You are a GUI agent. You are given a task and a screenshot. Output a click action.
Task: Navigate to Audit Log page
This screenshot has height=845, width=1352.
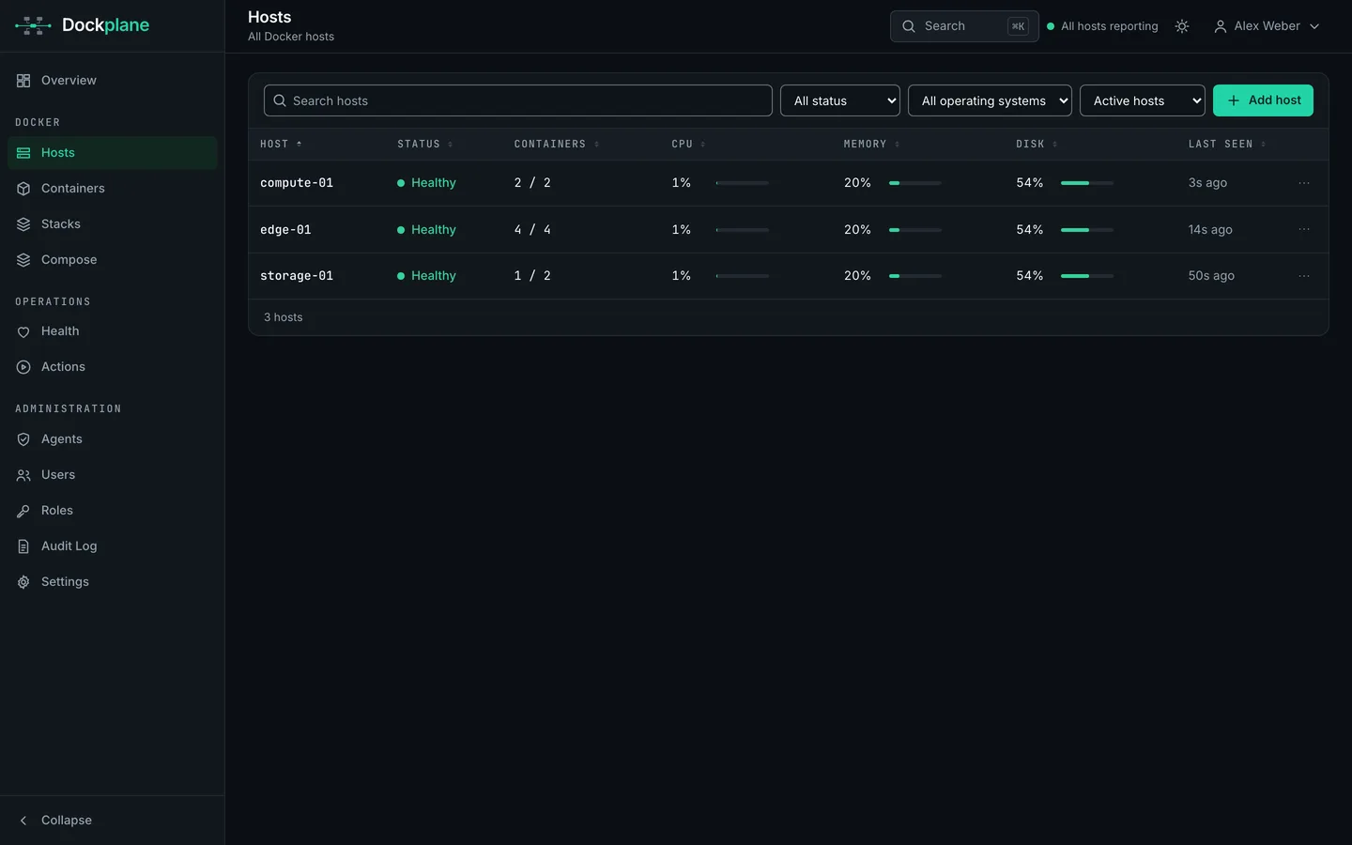(x=113, y=546)
